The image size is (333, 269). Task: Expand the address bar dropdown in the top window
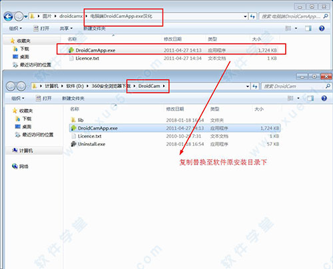pyautogui.click(x=245, y=17)
